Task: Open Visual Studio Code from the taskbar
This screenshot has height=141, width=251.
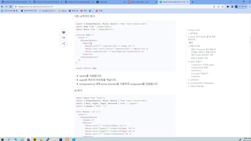Action: (73, 139)
